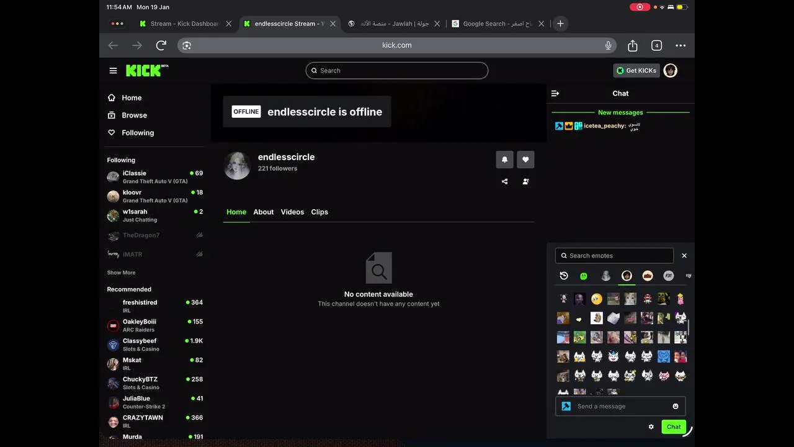Reload the page in browser toolbar
This screenshot has width=794, height=447.
[x=161, y=45]
